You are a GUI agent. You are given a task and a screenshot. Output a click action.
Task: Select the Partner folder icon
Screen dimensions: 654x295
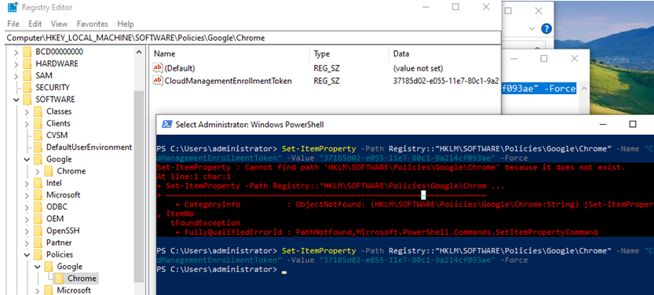pos(38,242)
